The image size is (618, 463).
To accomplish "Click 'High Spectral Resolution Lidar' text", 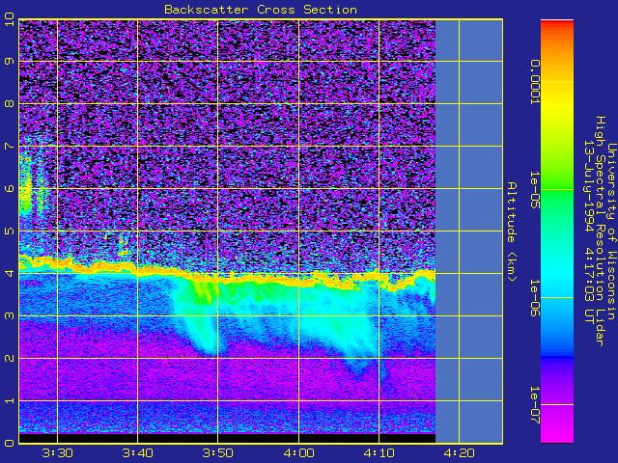I will point(600,231).
